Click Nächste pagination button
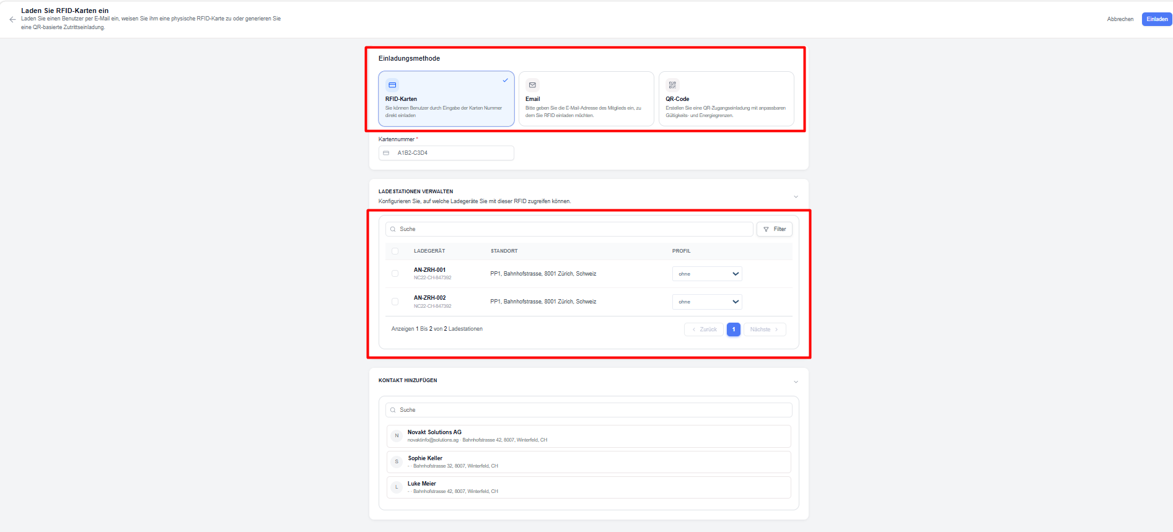This screenshot has width=1173, height=532. [x=765, y=329]
